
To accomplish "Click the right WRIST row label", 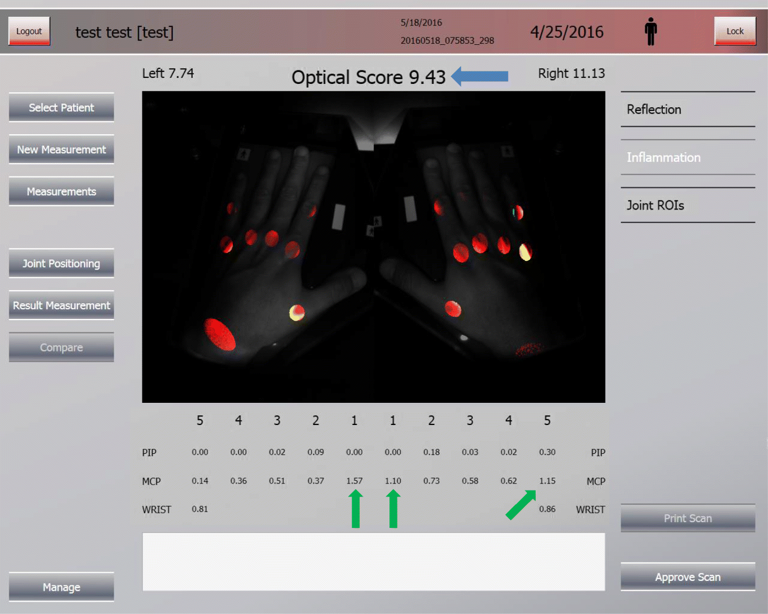I will [590, 510].
